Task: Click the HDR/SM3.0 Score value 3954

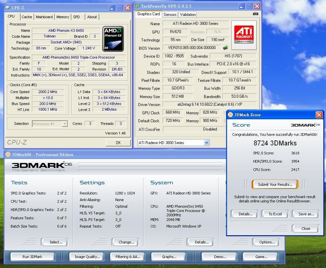Action: [295, 161]
